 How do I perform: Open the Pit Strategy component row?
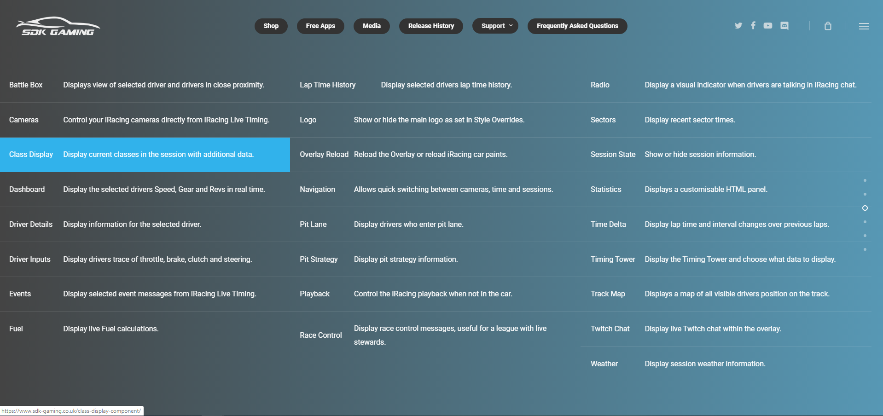436,259
